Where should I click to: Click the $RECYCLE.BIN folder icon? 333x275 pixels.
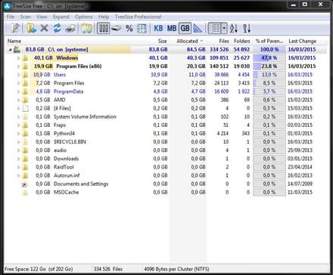[25, 142]
